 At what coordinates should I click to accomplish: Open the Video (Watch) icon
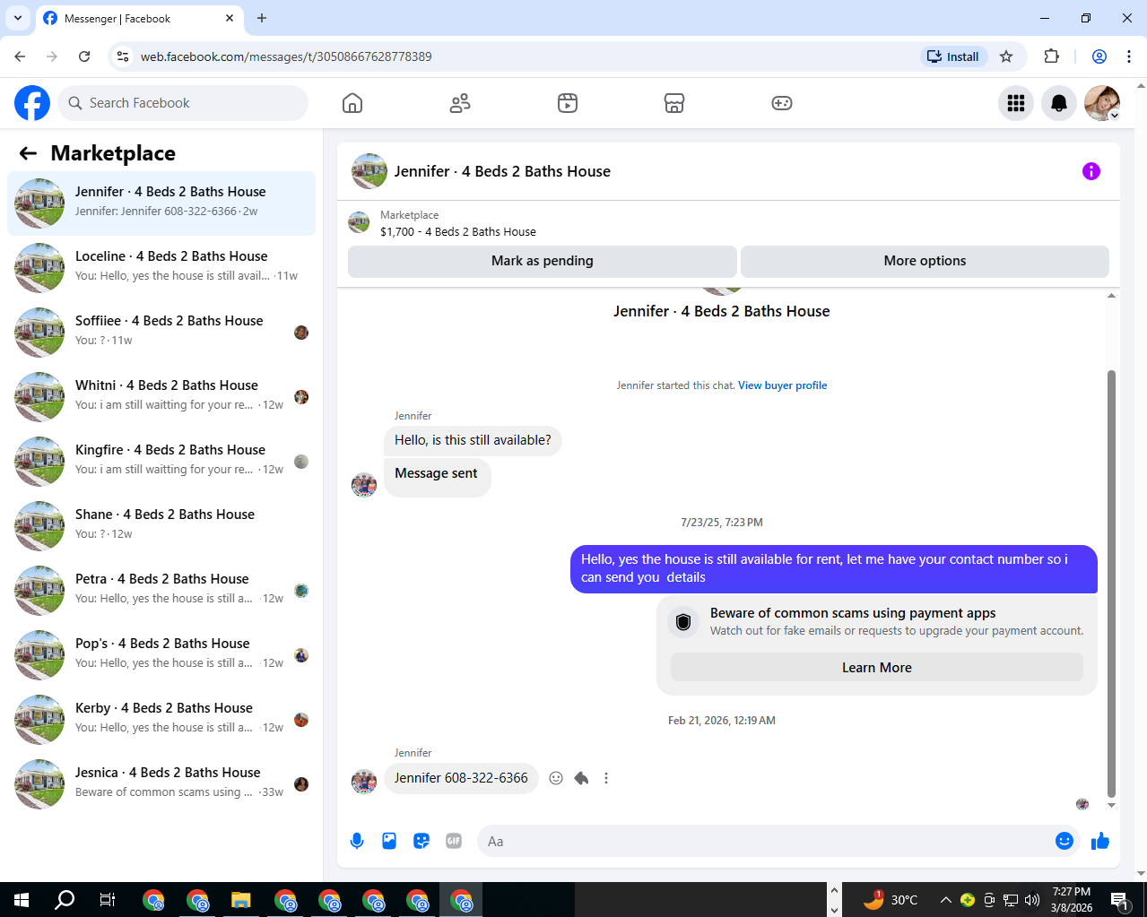(x=568, y=103)
